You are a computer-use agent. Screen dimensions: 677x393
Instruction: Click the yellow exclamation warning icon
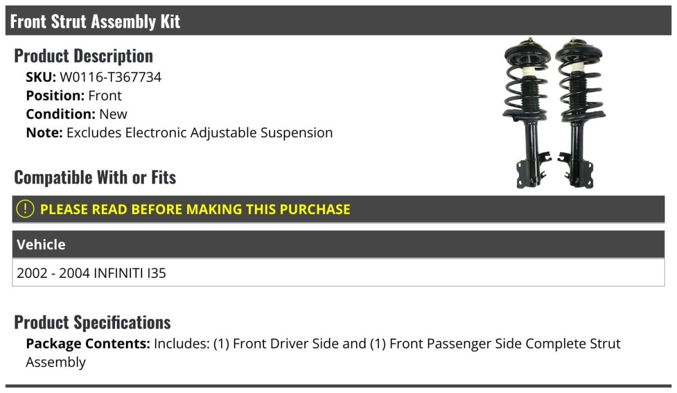pyautogui.click(x=25, y=209)
